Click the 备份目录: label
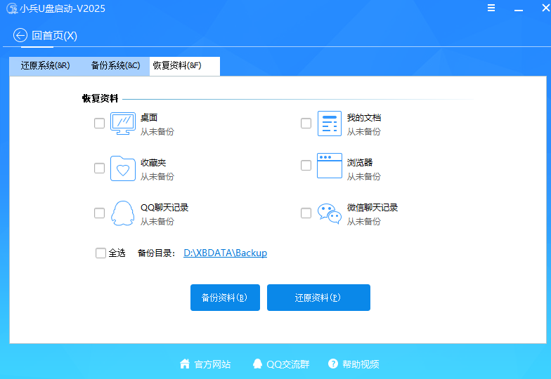The width and height of the screenshot is (551, 379). pyautogui.click(x=156, y=253)
